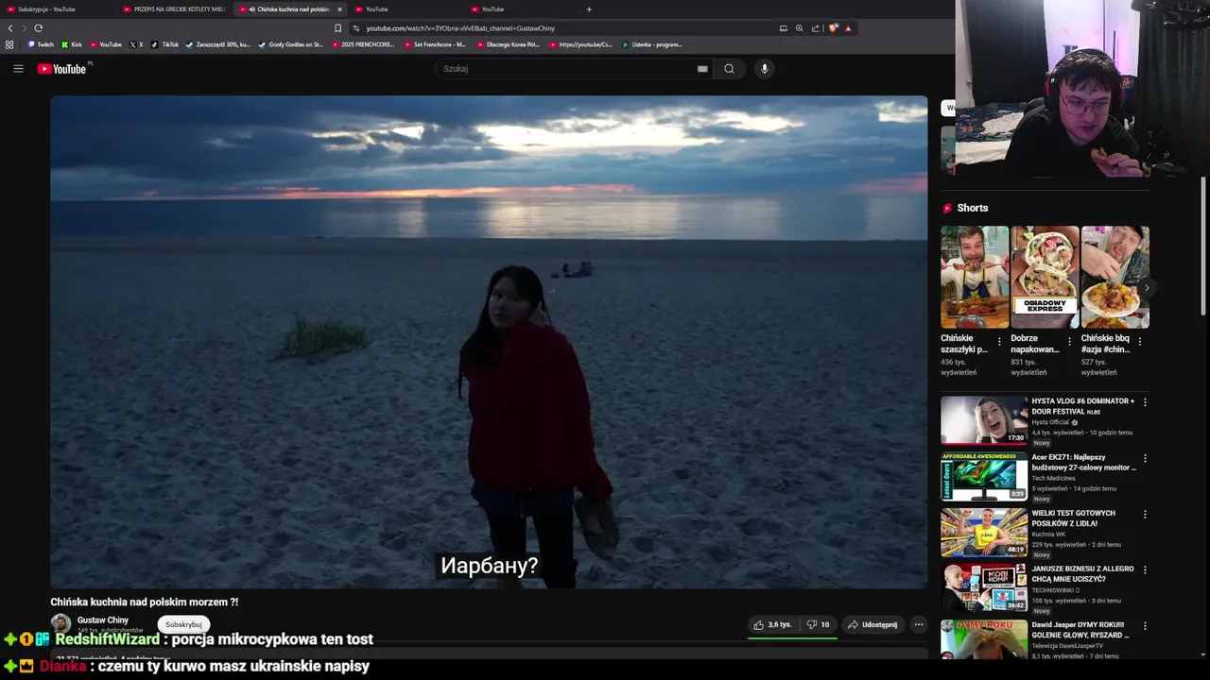The width and height of the screenshot is (1210, 680).
Task: Open options for JANUSZE BIZNESU video
Action: coord(1145,570)
